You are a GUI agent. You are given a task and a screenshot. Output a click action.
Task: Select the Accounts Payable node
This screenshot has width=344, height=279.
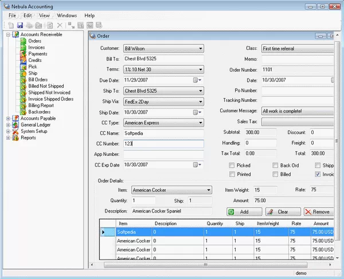[38, 119]
